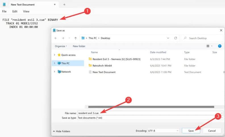Click the Notepad app icon in the title bar
Screen dimensions: 225x137
[4, 5]
